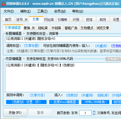The height and width of the screenshot is (119, 121).
Task: Open the 替换.关 sub-tab
Action: click(x=29, y=28)
